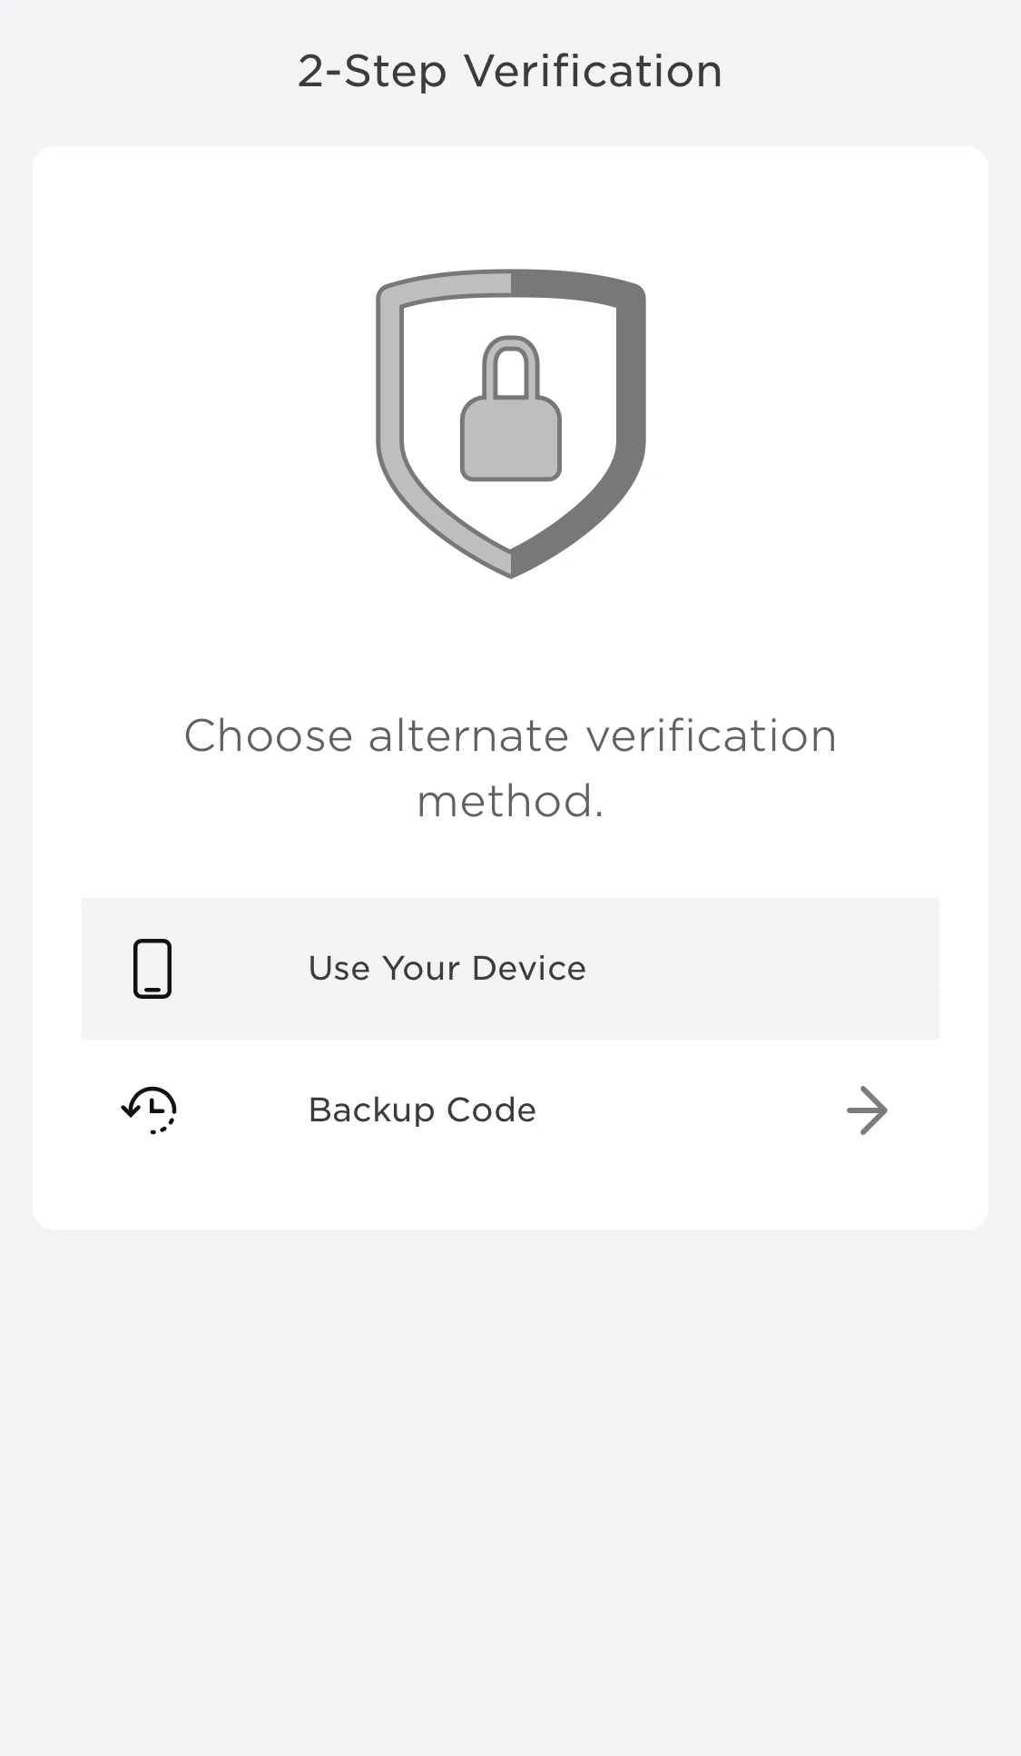Click the light left edge of shield

point(389,409)
